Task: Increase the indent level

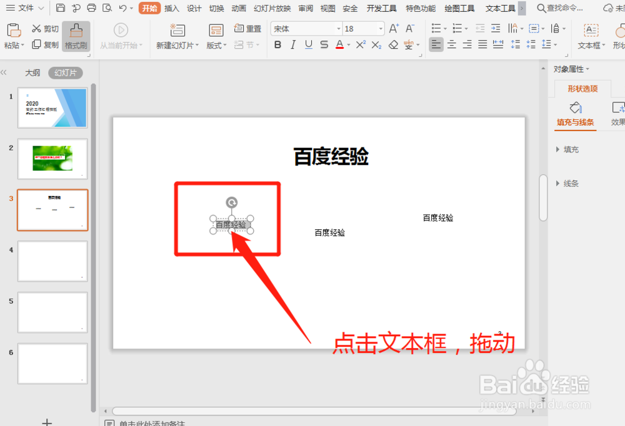Action: click(496, 28)
